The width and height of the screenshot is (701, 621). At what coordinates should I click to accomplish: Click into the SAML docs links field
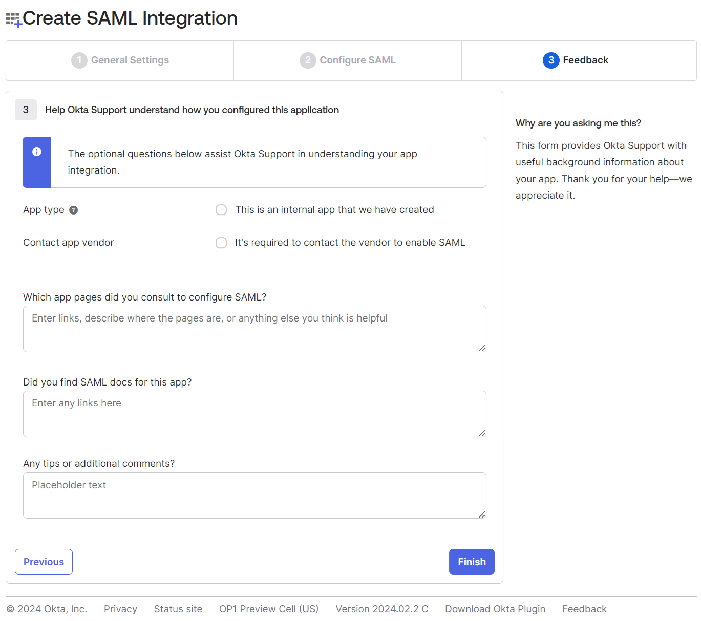click(x=254, y=414)
